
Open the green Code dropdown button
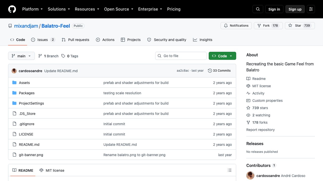pyautogui.click(x=222, y=56)
